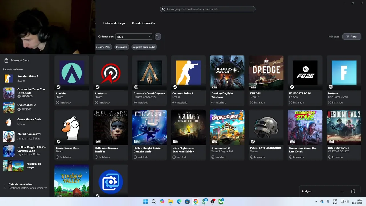The width and height of the screenshot is (366, 206).
Task: Select the Counter-Strike 2 library tile
Action: point(188,80)
